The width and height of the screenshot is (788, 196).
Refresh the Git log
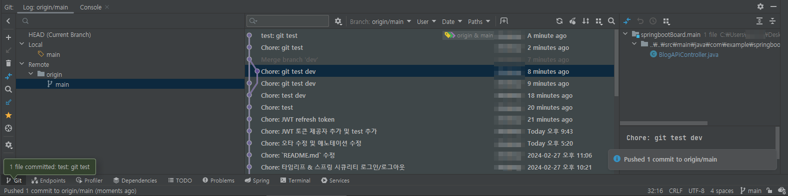(559, 21)
